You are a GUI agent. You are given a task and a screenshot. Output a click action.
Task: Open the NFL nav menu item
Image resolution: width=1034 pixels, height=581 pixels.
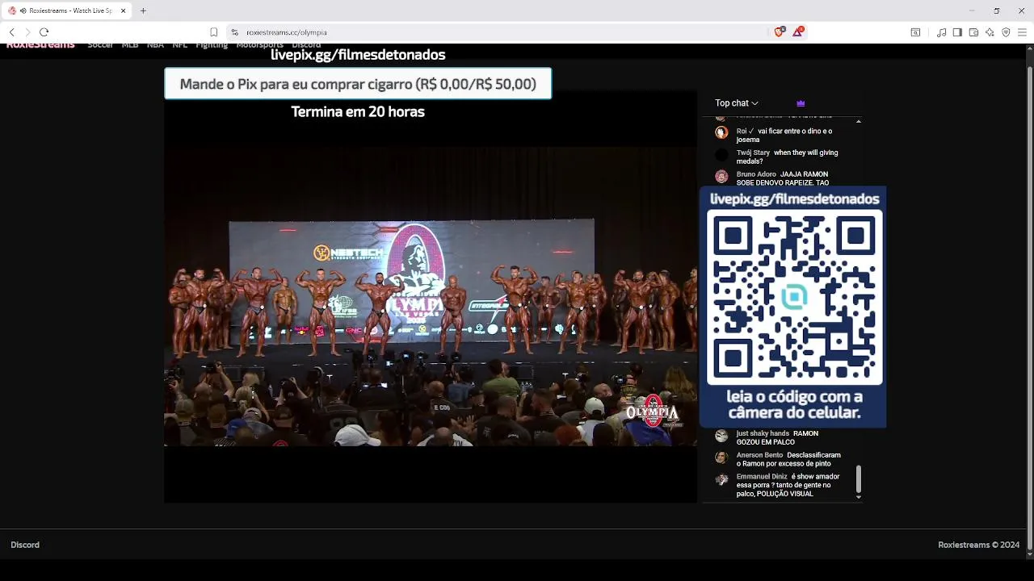click(x=179, y=45)
